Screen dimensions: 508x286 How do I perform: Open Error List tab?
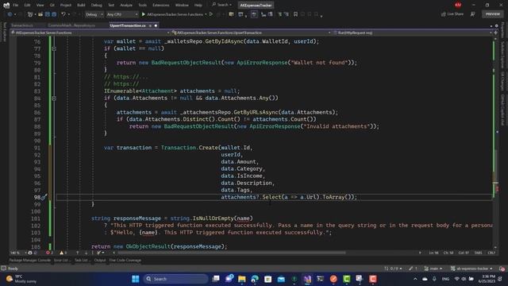pos(62,260)
